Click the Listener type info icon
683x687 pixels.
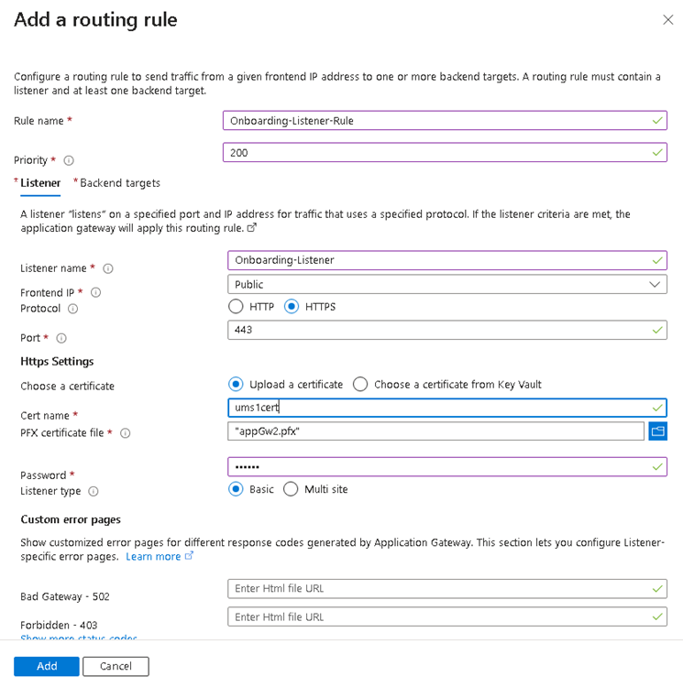pos(94,491)
